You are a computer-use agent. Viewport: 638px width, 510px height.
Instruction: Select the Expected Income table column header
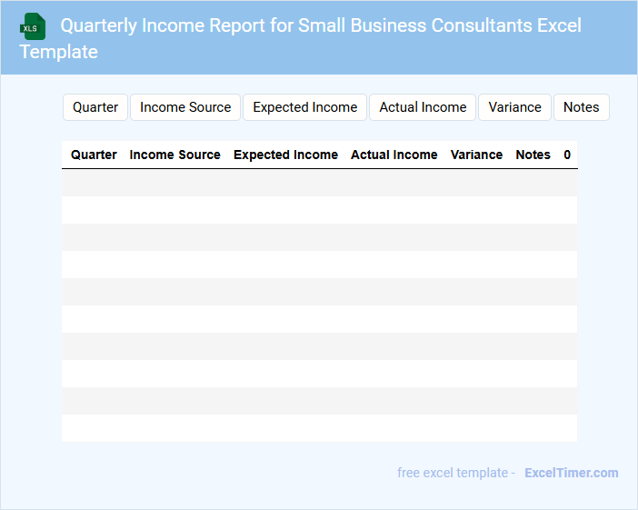285,155
